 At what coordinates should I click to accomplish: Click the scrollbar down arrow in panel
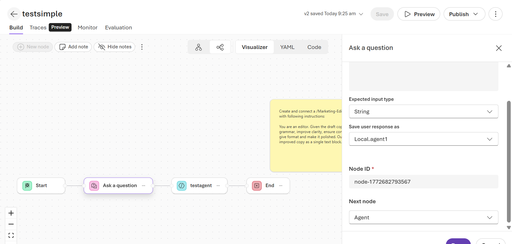click(509, 228)
